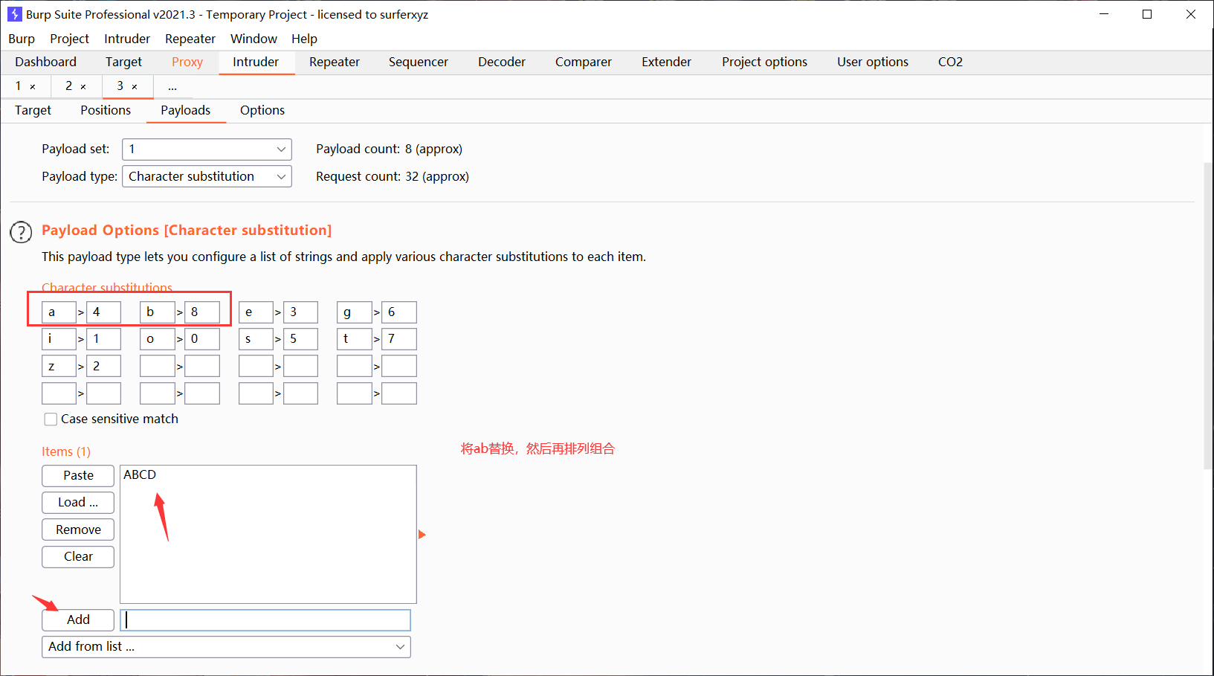
Task: Click the Add button
Action: coord(78,620)
